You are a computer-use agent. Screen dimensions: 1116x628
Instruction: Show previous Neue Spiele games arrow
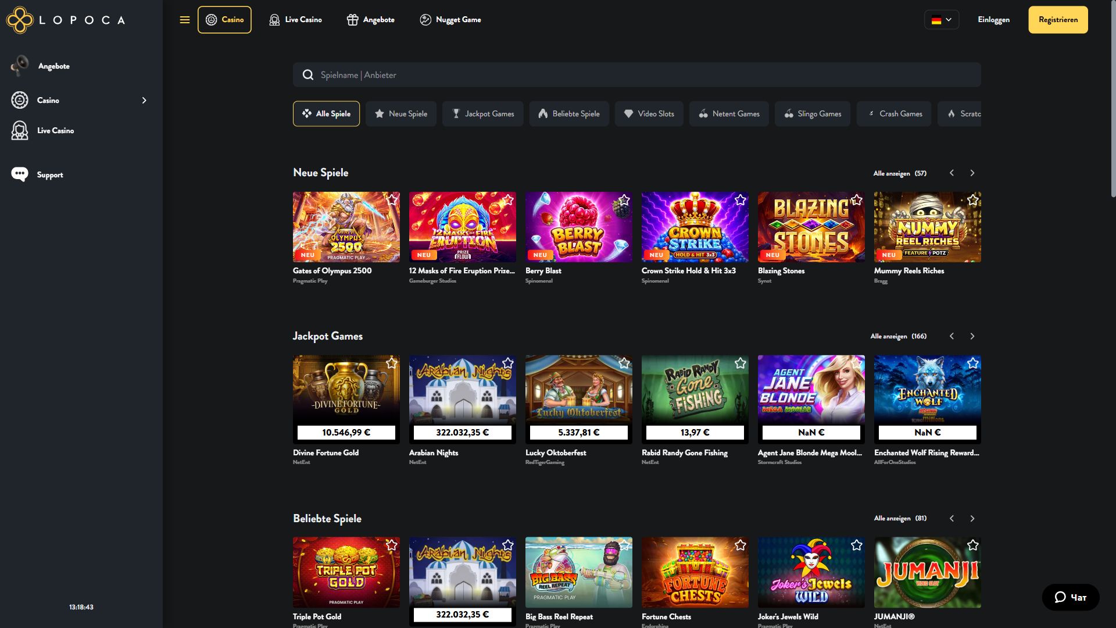[x=952, y=173]
